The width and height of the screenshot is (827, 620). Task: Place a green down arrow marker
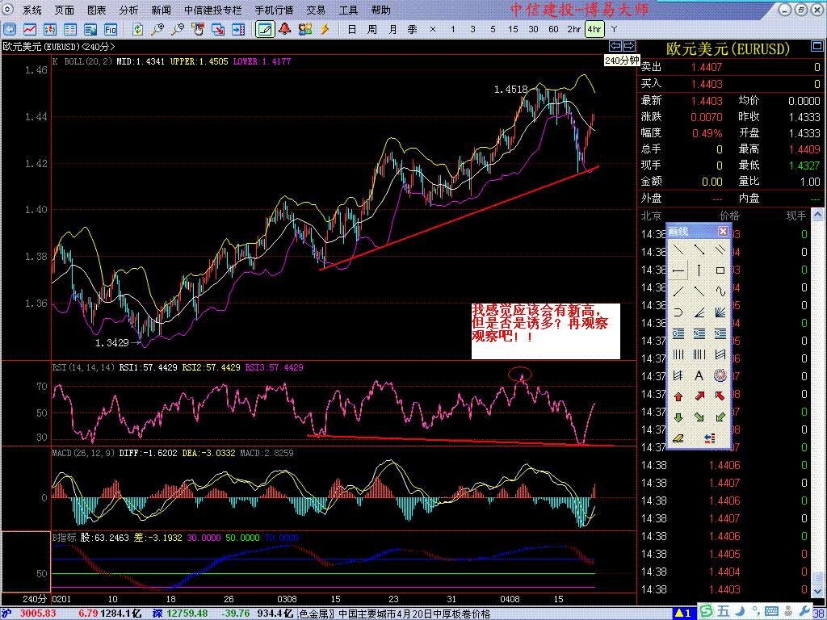678,417
